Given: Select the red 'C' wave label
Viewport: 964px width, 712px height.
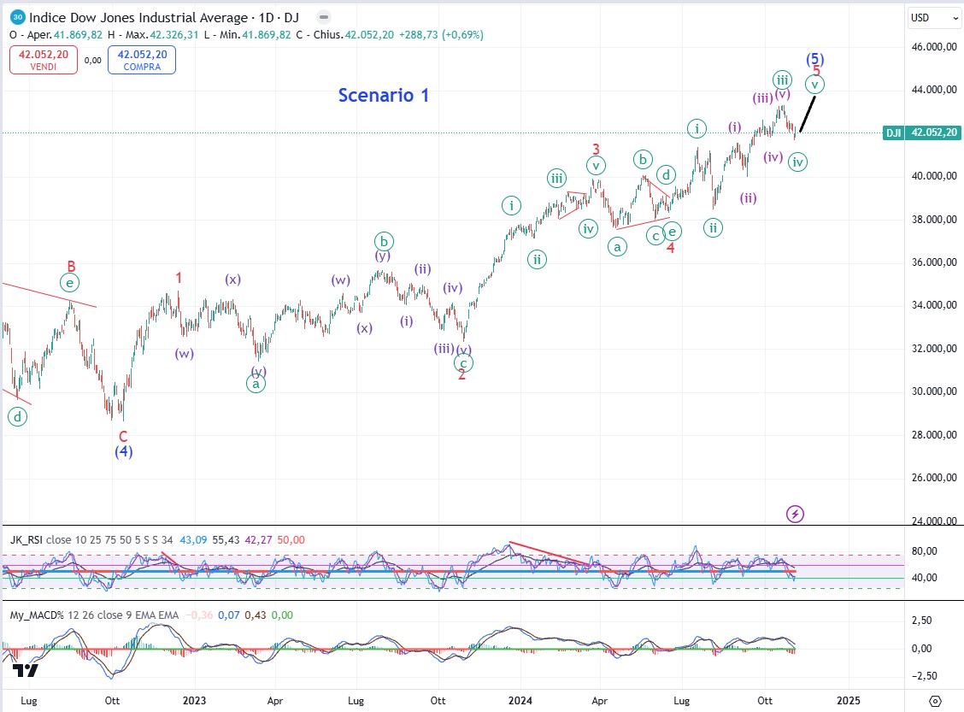Looking at the screenshot, I should [123, 437].
